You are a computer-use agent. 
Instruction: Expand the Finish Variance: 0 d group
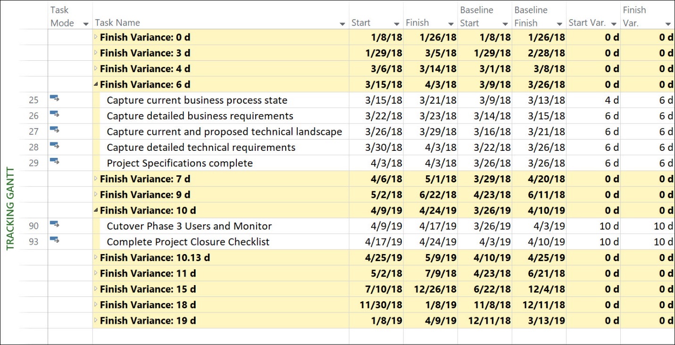point(96,37)
